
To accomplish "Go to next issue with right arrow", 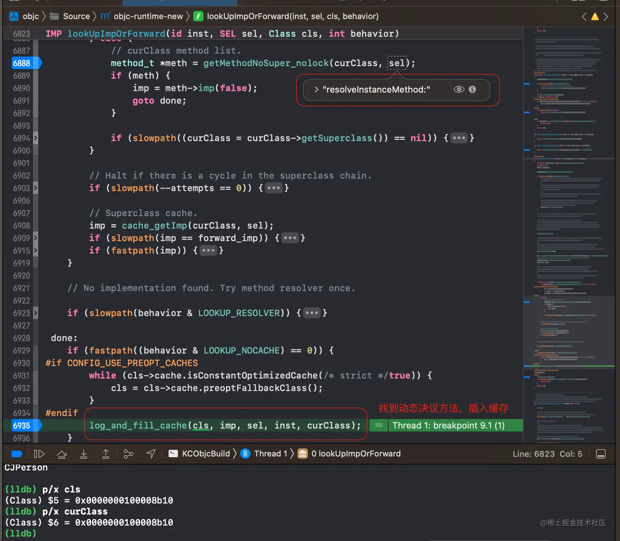I will point(606,17).
